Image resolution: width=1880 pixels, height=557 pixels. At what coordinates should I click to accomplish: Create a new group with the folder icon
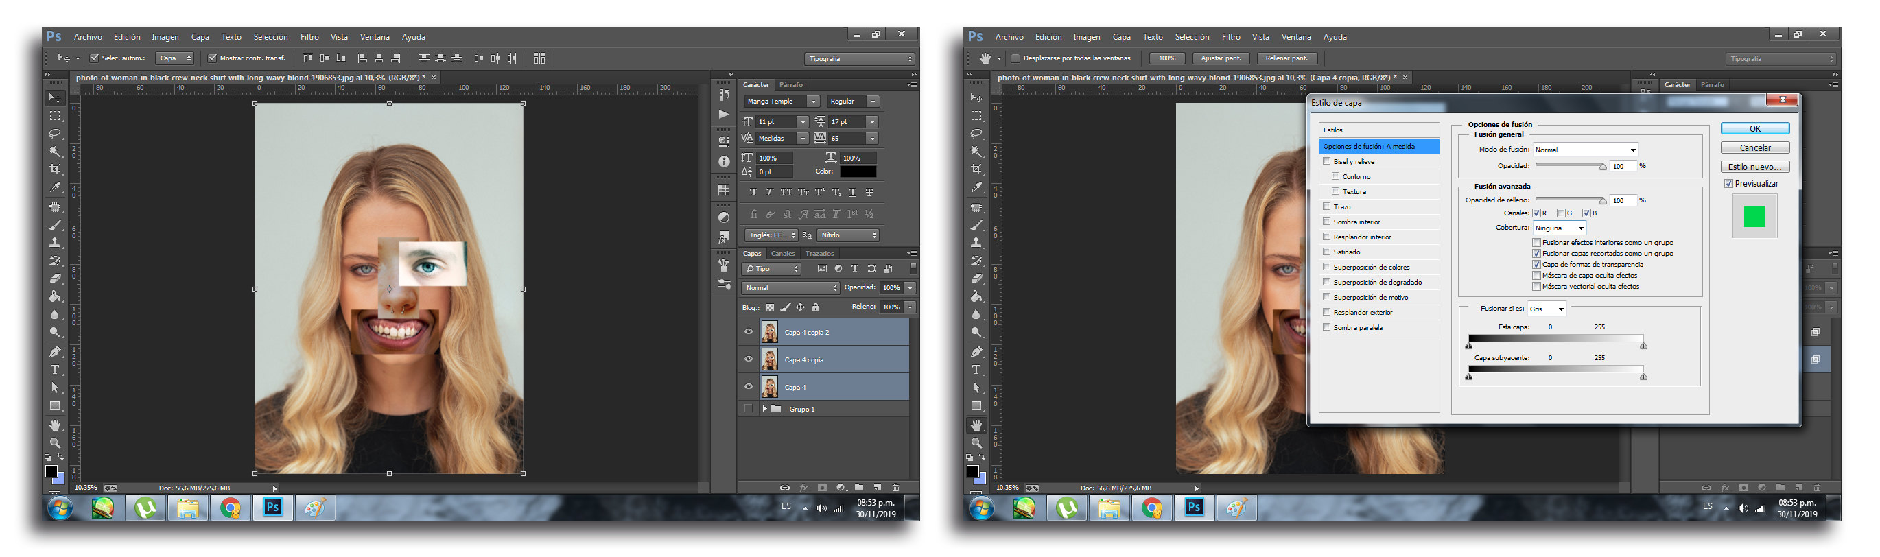tap(859, 488)
